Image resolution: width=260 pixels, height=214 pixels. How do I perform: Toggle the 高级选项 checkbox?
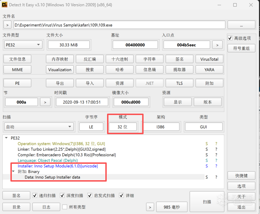tap(230, 38)
